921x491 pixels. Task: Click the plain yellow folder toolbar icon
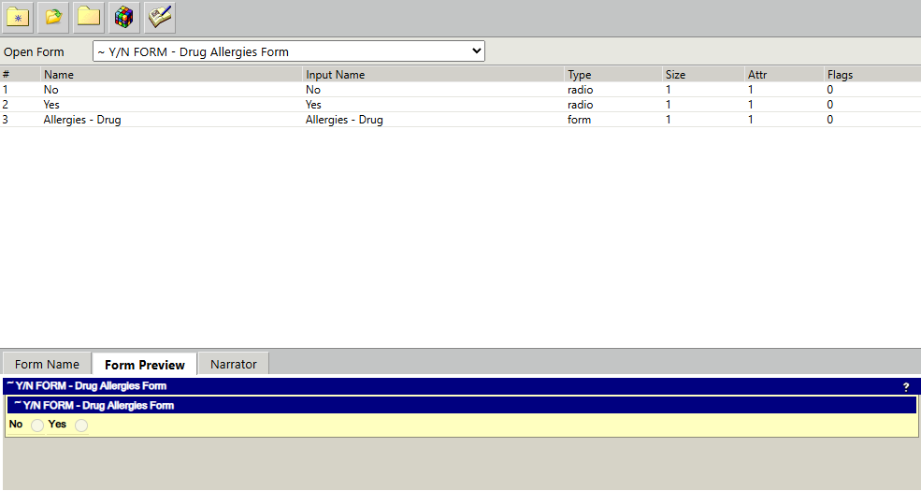(x=89, y=17)
